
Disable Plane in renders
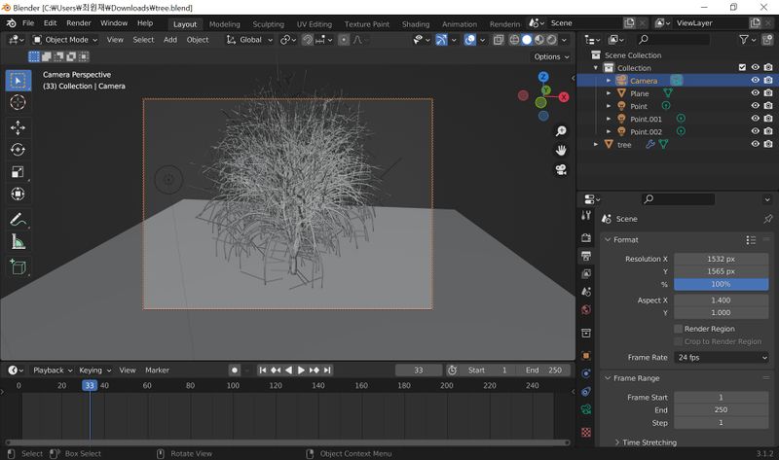tap(768, 92)
